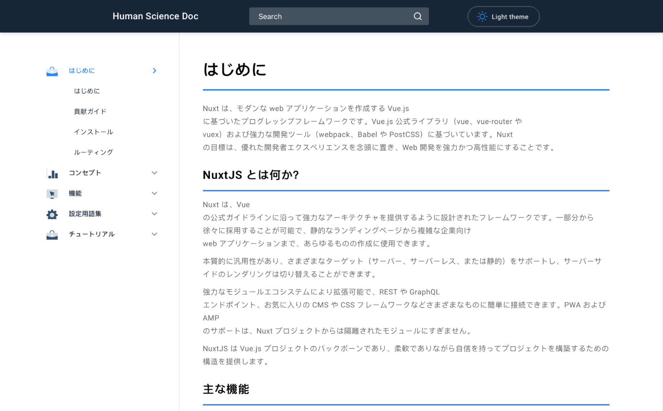The width and height of the screenshot is (663, 411).
Task: Click the チュートリアル briefcase icon
Action: pyautogui.click(x=52, y=234)
